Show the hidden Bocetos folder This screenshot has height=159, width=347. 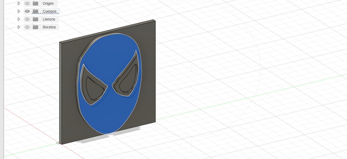pos(27,27)
